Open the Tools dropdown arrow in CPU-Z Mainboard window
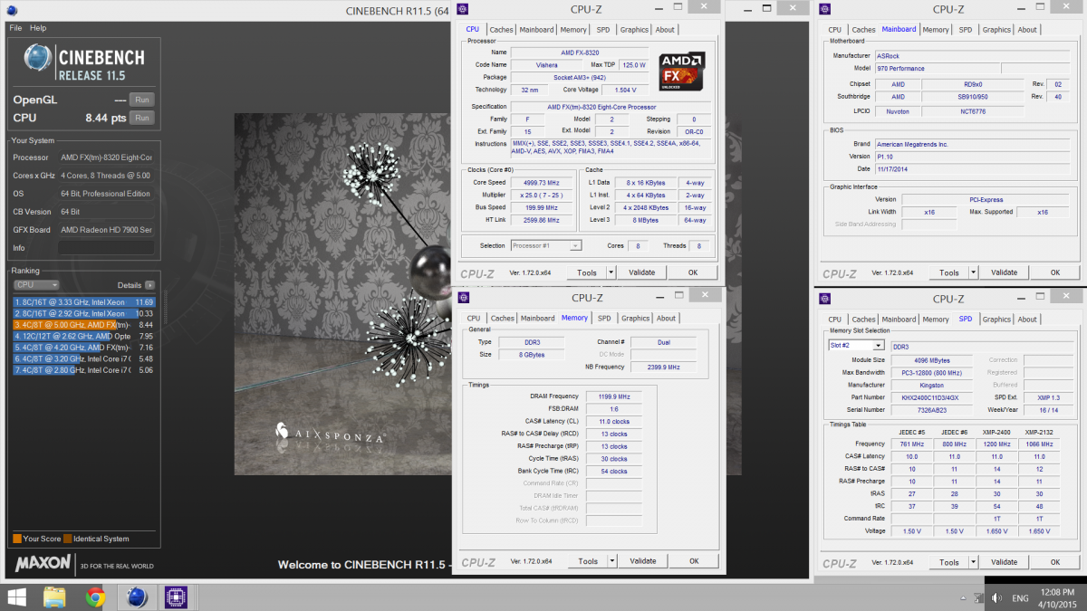This screenshot has height=611, width=1087. [972, 272]
